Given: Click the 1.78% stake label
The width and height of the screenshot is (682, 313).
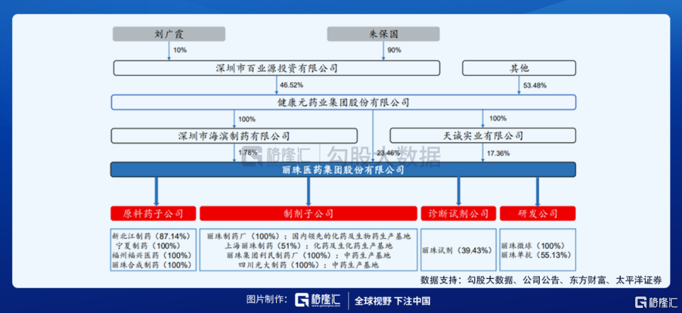Looking at the screenshot, I should [248, 153].
